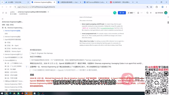Screen dimensions: 169x95
Task: Open Chrome from the taskbar
Action: coord(6,93)
